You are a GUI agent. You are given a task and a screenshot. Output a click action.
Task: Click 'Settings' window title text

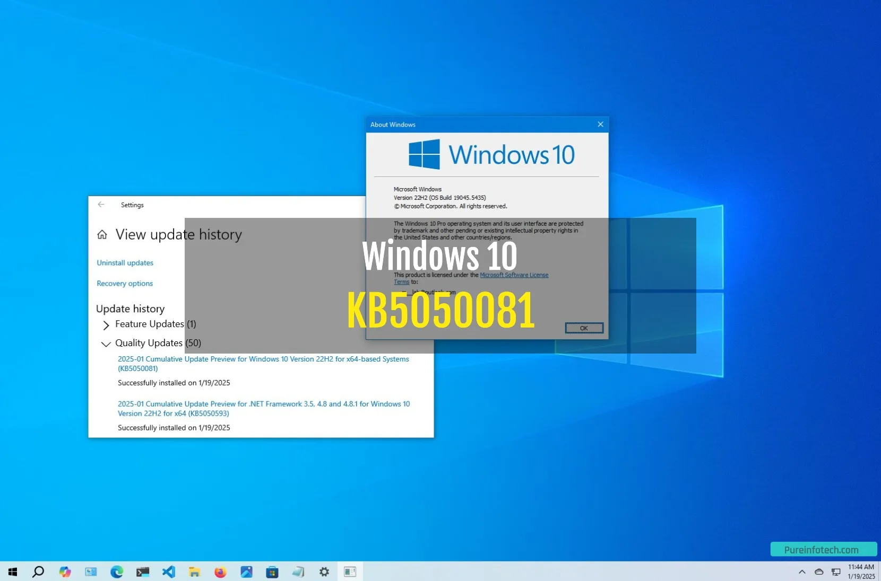[x=132, y=205]
